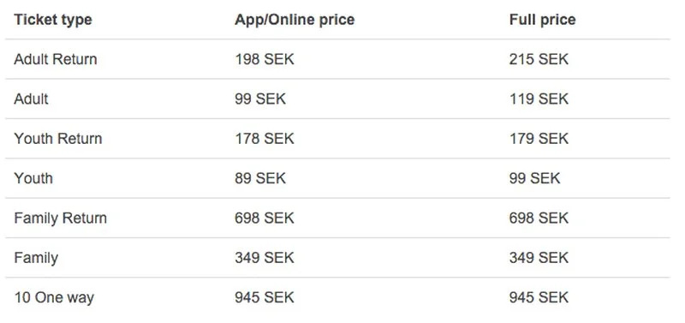Select the Family ticket type cell
This screenshot has height=323, width=685.
click(x=36, y=258)
